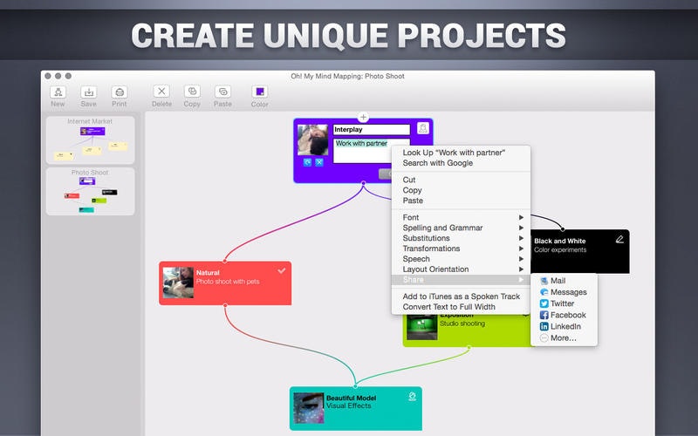The width and height of the screenshot is (698, 436).
Task: Choose Search with Google
Action: [x=461, y=163]
